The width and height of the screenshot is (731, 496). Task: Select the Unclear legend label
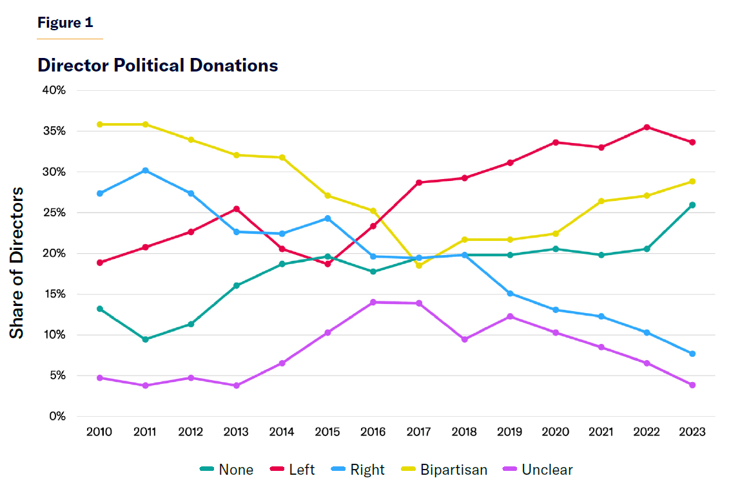tap(547, 470)
